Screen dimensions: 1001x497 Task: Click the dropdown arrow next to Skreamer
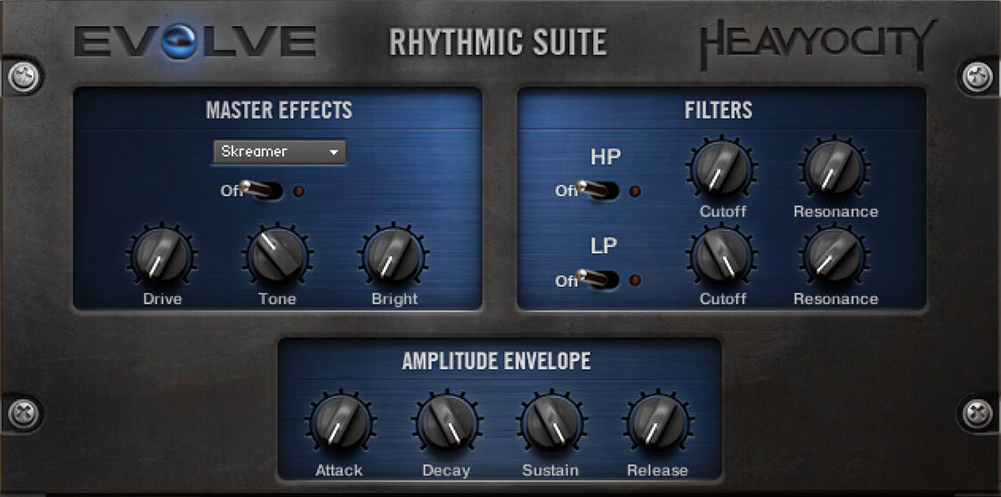tap(333, 153)
